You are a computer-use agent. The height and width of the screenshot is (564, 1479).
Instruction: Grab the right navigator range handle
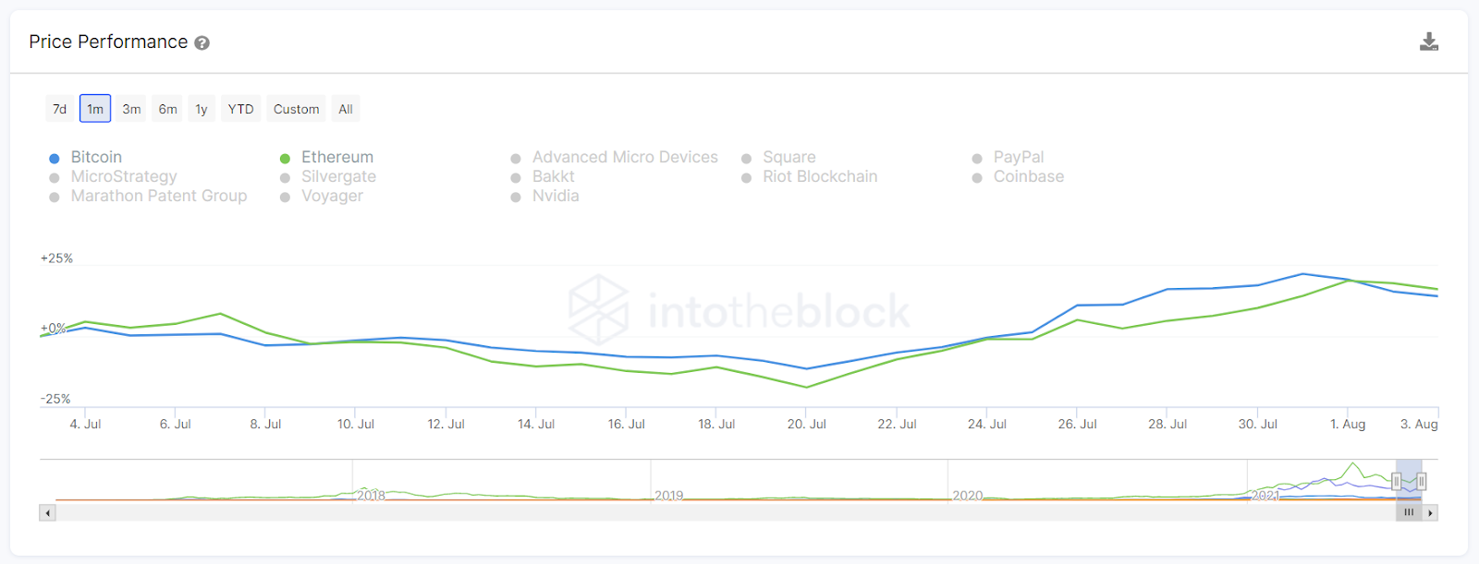coord(1422,481)
